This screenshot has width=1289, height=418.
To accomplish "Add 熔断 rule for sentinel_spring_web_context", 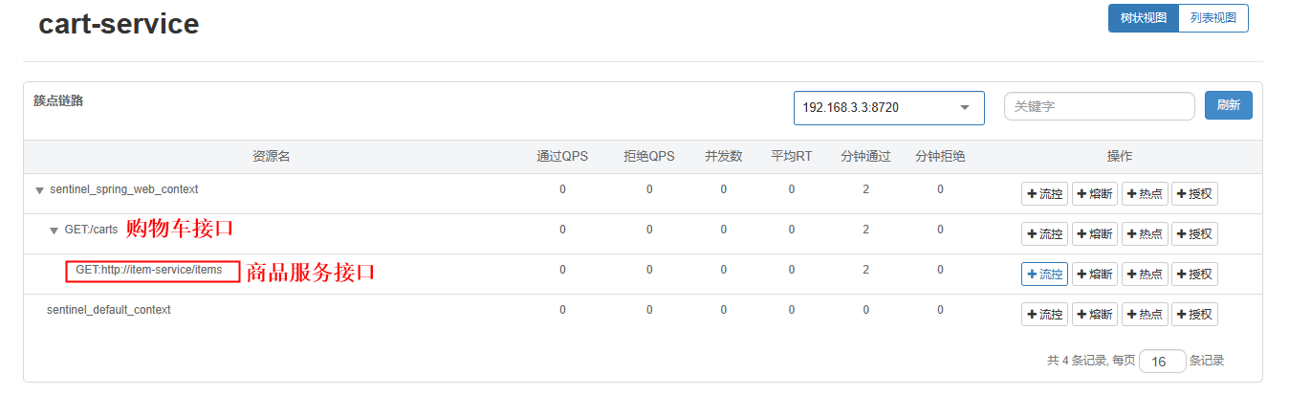I will [1094, 194].
